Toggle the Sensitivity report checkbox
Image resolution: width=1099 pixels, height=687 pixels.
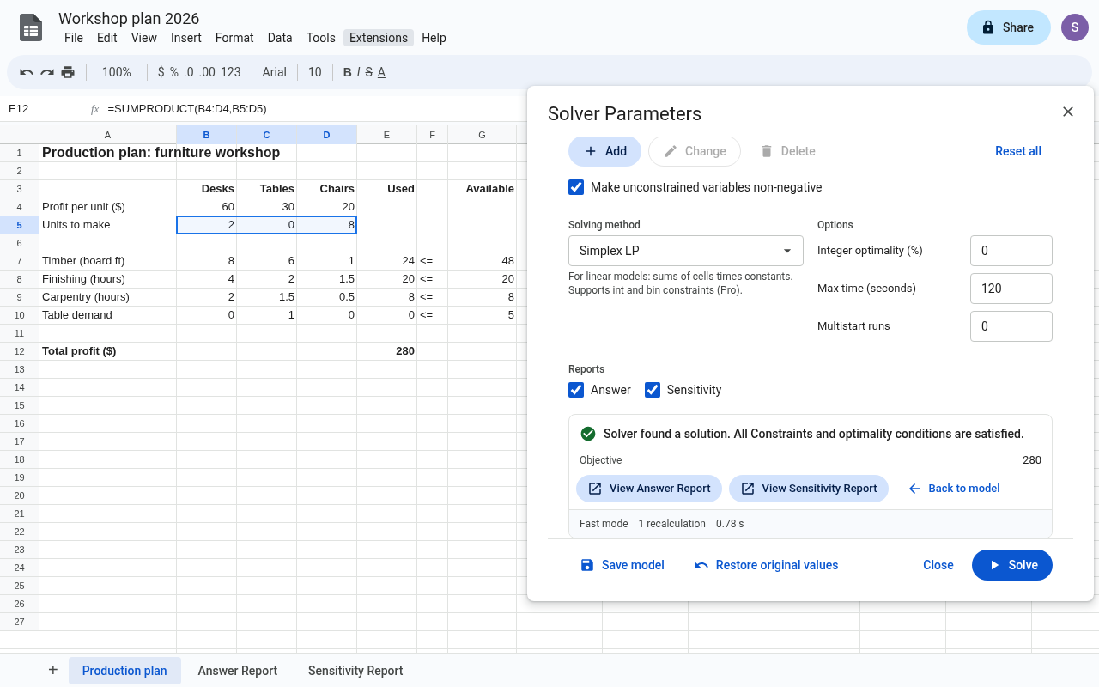[653, 390]
